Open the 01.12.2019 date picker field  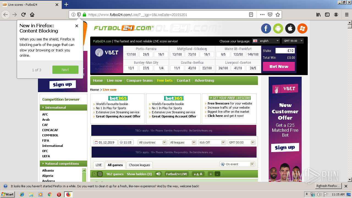106,142
